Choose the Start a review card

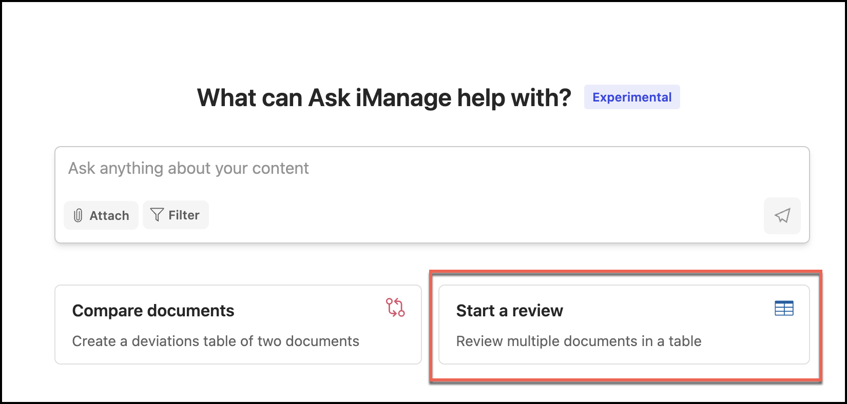pos(624,325)
